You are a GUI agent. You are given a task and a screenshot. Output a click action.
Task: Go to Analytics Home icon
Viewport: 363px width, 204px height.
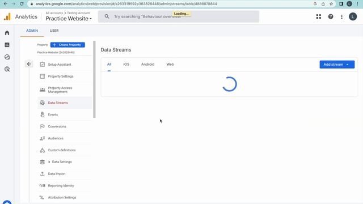(7, 33)
